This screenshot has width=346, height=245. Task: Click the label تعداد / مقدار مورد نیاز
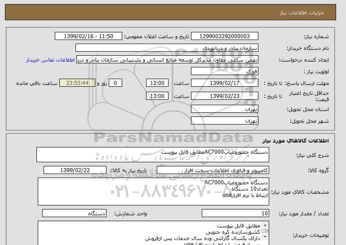[304, 214]
